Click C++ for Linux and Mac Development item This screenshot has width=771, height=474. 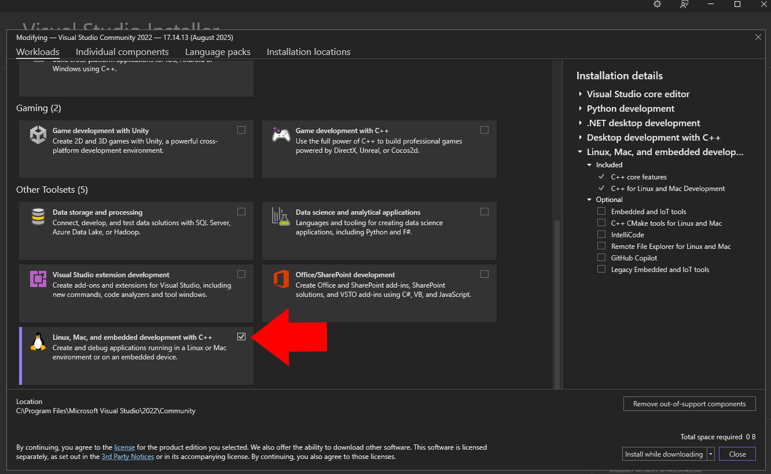668,189
